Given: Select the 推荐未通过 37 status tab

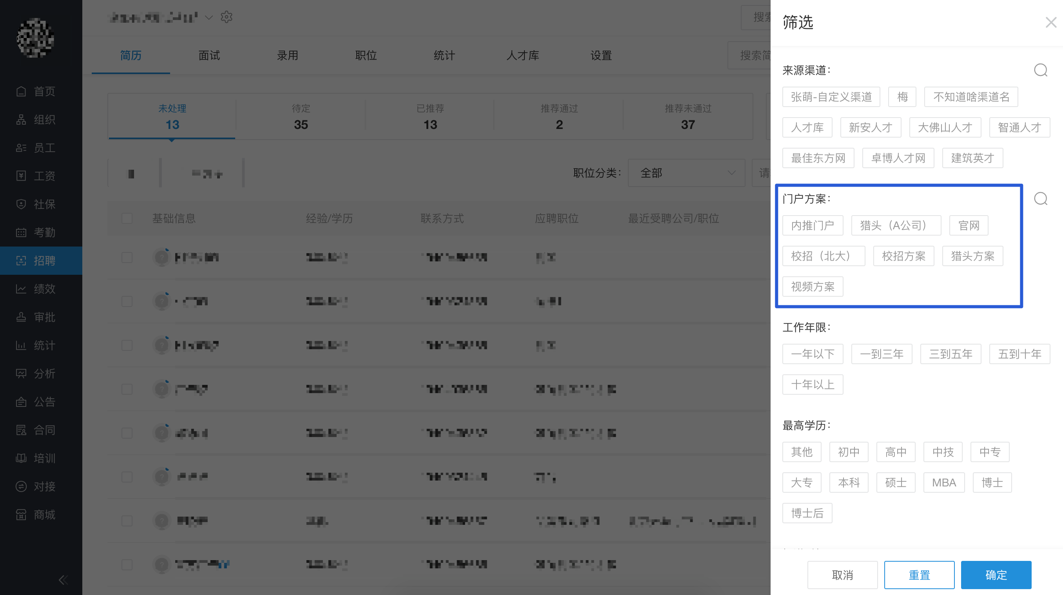Looking at the screenshot, I should pyautogui.click(x=688, y=117).
